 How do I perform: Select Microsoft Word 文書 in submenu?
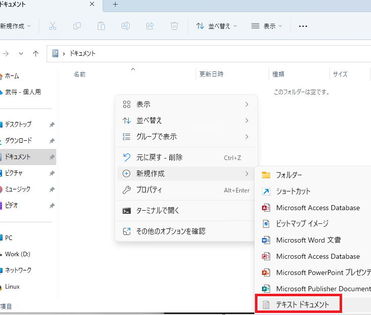[x=308, y=240]
